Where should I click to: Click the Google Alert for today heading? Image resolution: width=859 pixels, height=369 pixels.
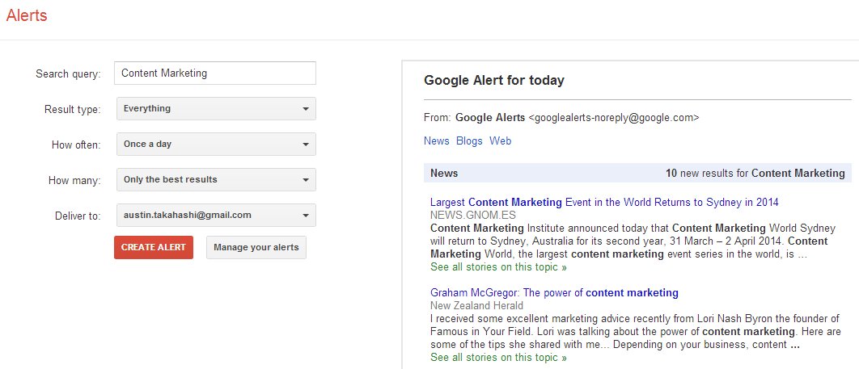(x=494, y=80)
